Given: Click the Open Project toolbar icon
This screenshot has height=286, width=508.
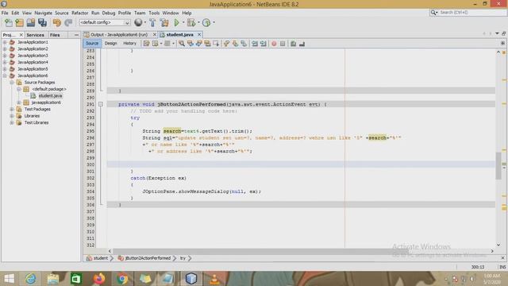Looking at the screenshot, I should 31,23.
